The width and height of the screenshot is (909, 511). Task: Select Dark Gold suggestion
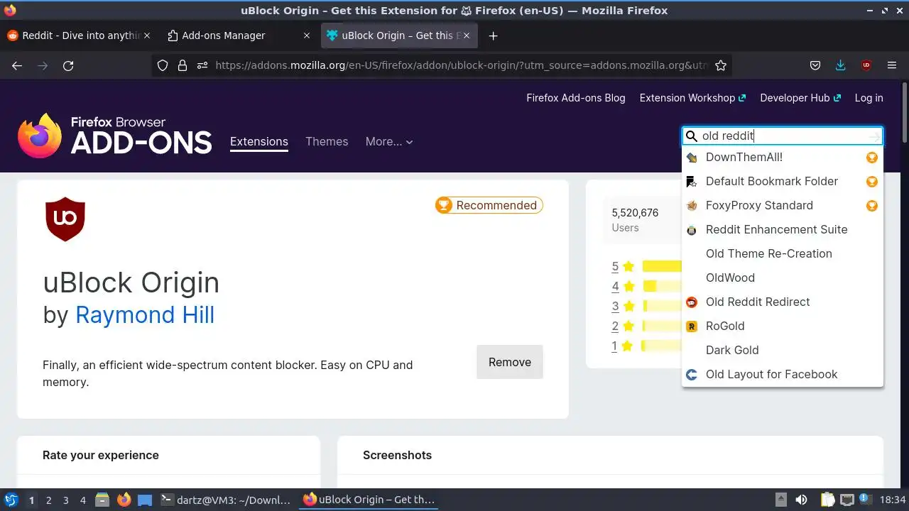[x=783, y=351]
